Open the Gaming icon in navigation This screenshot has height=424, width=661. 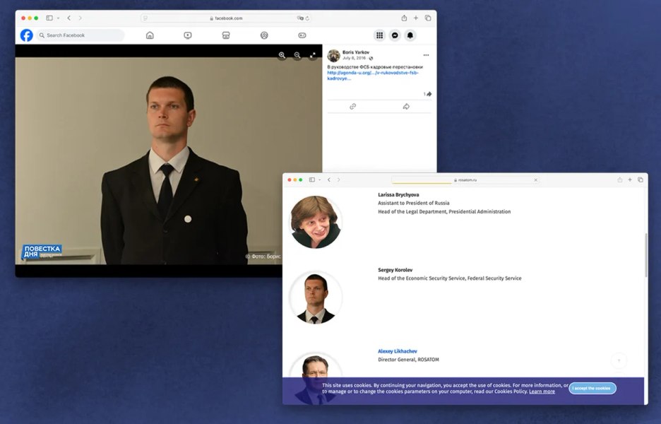[x=302, y=35]
